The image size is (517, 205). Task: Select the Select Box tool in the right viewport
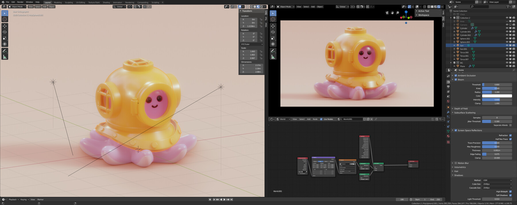click(x=273, y=13)
